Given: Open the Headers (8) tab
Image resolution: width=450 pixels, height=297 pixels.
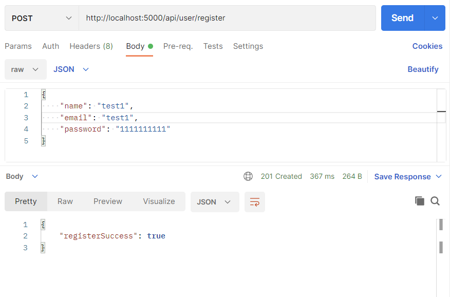Looking at the screenshot, I should (91, 46).
